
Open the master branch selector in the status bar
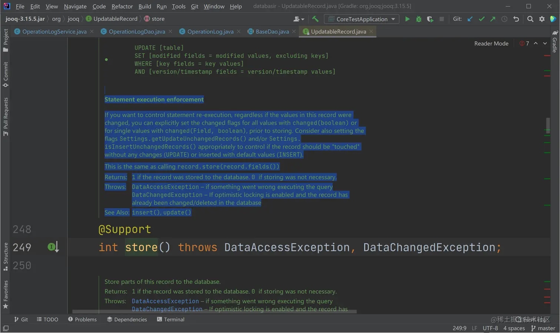coord(543,328)
